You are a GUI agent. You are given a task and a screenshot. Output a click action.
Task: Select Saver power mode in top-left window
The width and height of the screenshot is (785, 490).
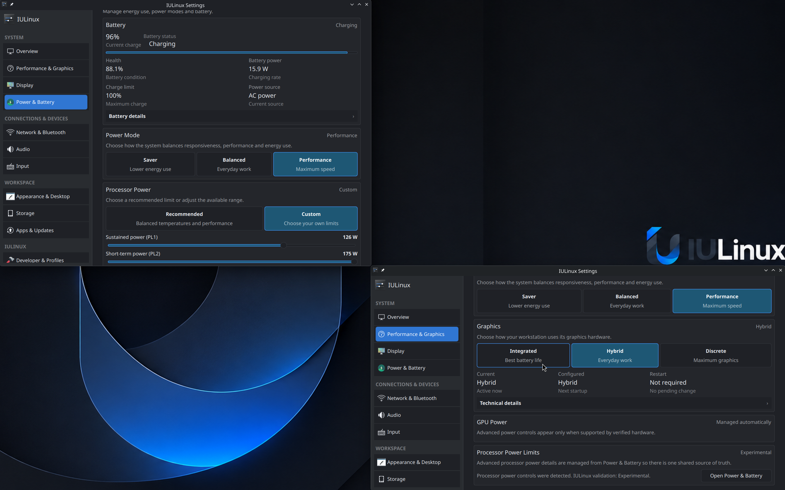point(150,164)
